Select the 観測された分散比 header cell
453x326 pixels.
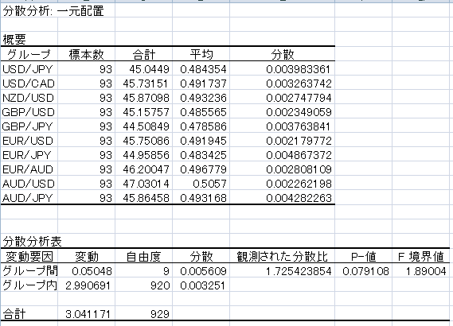click(x=283, y=257)
